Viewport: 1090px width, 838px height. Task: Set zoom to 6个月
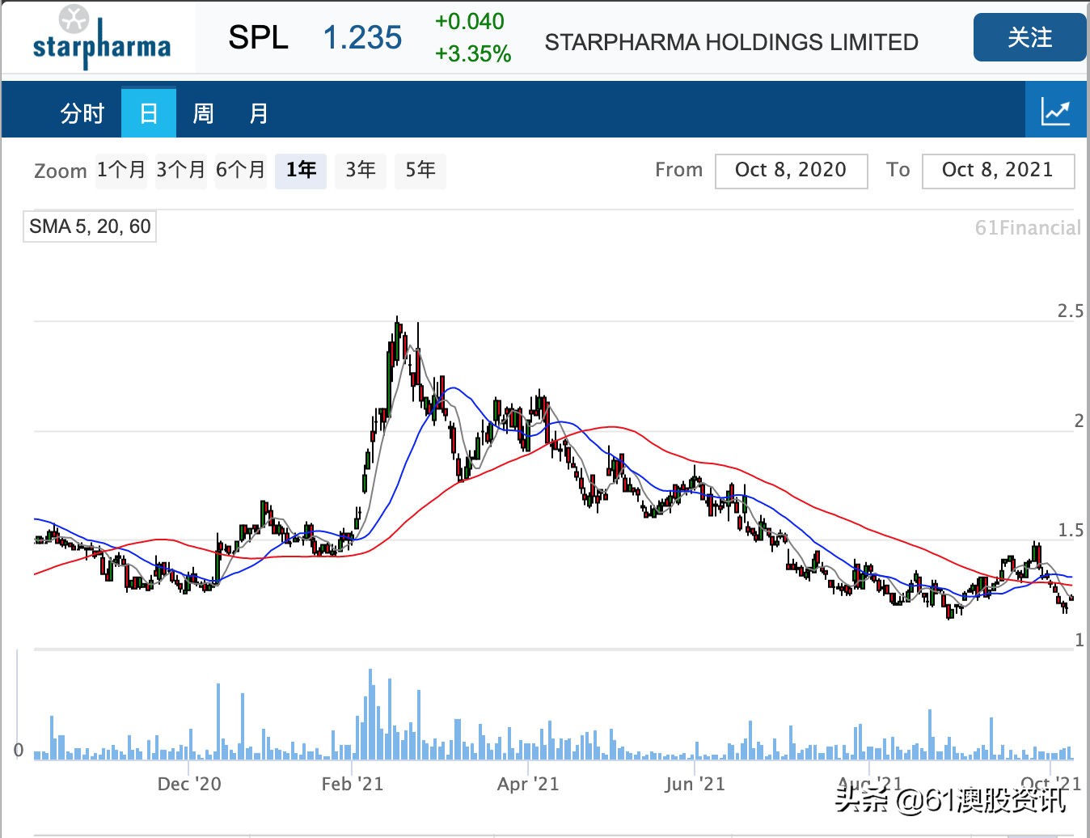click(241, 171)
